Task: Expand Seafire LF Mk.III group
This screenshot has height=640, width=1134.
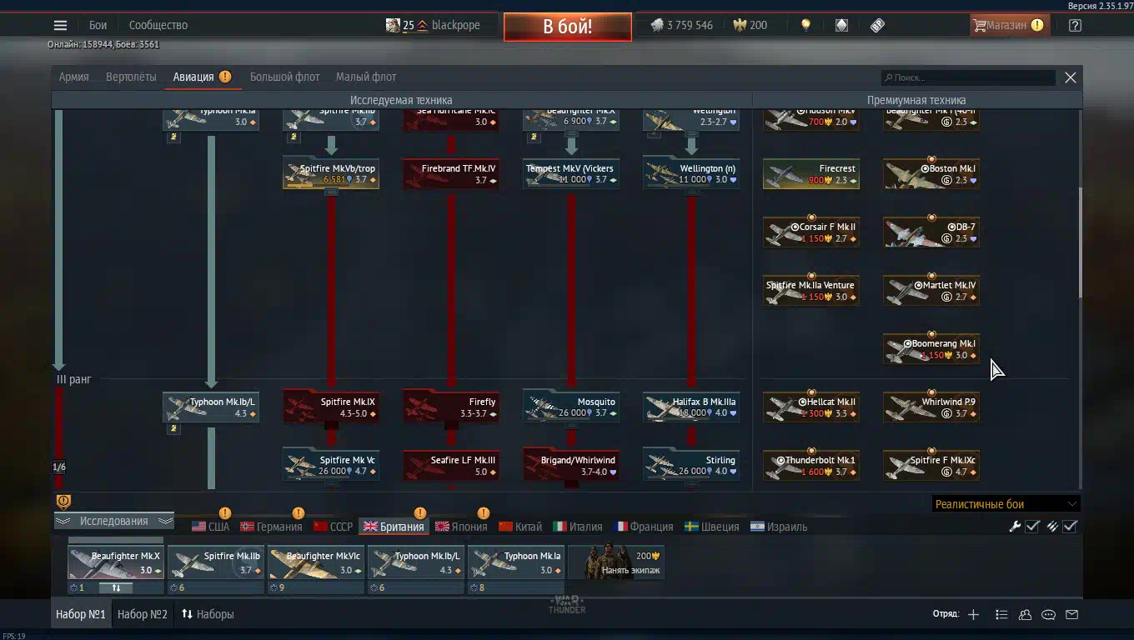Action: coord(451,466)
